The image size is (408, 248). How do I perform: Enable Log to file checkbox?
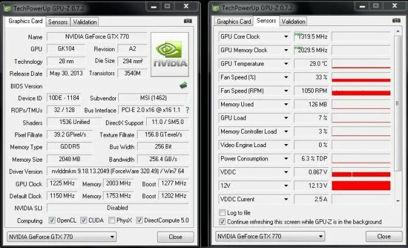click(x=222, y=213)
